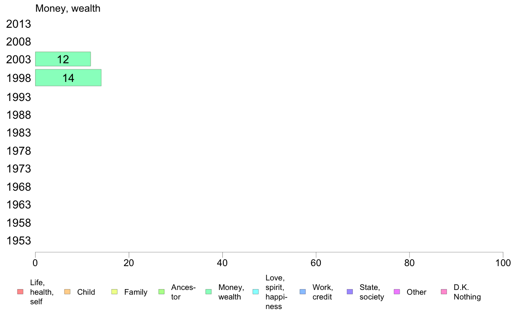The width and height of the screenshot is (515, 319).
Task: Select the 40 axis tick label
Action: pyautogui.click(x=222, y=263)
